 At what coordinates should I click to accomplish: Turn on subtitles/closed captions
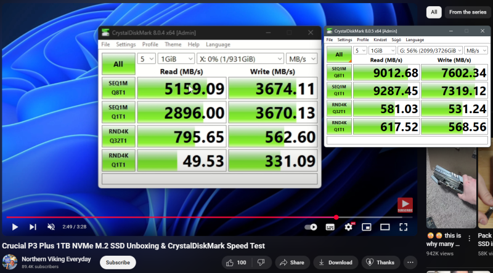330,227
